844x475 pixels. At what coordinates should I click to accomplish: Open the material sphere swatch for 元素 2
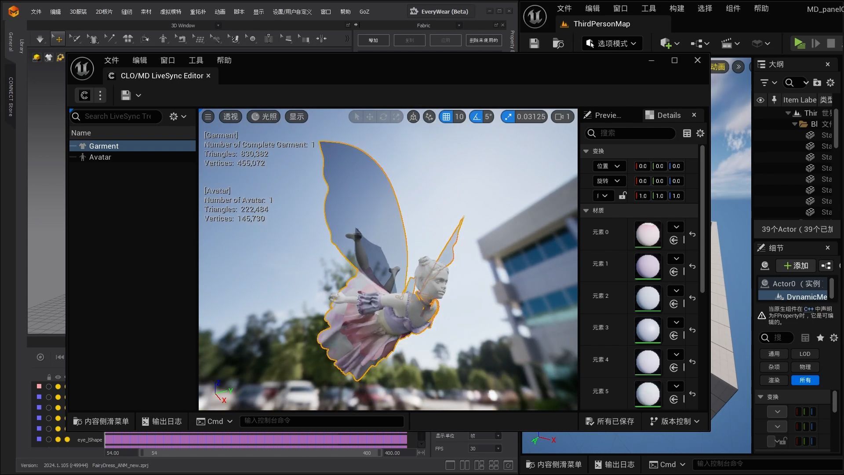tap(648, 298)
